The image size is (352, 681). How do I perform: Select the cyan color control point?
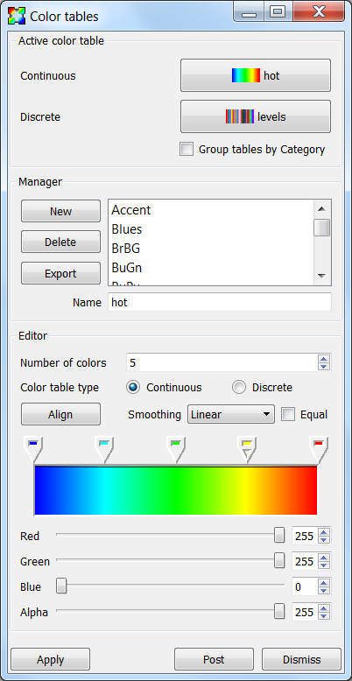pos(104,450)
